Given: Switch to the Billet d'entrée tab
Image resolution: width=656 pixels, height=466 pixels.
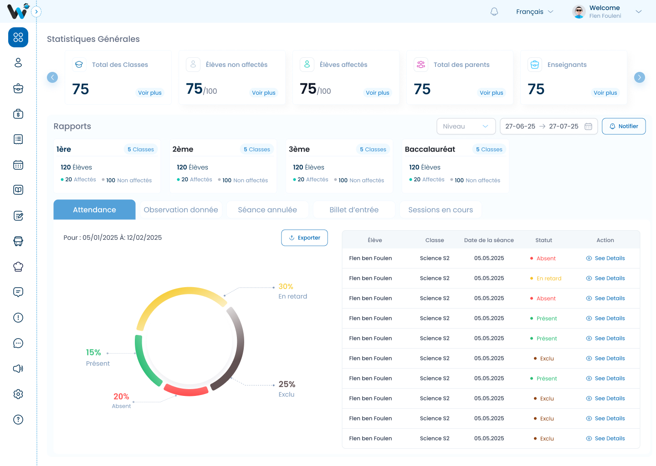Looking at the screenshot, I should [x=354, y=210].
